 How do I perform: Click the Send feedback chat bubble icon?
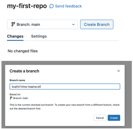[52, 6]
